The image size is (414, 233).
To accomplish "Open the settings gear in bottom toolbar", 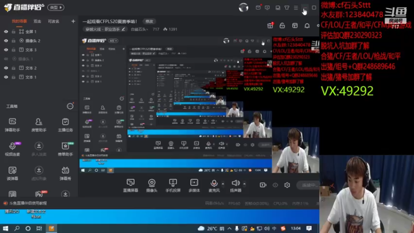I will (287, 185).
